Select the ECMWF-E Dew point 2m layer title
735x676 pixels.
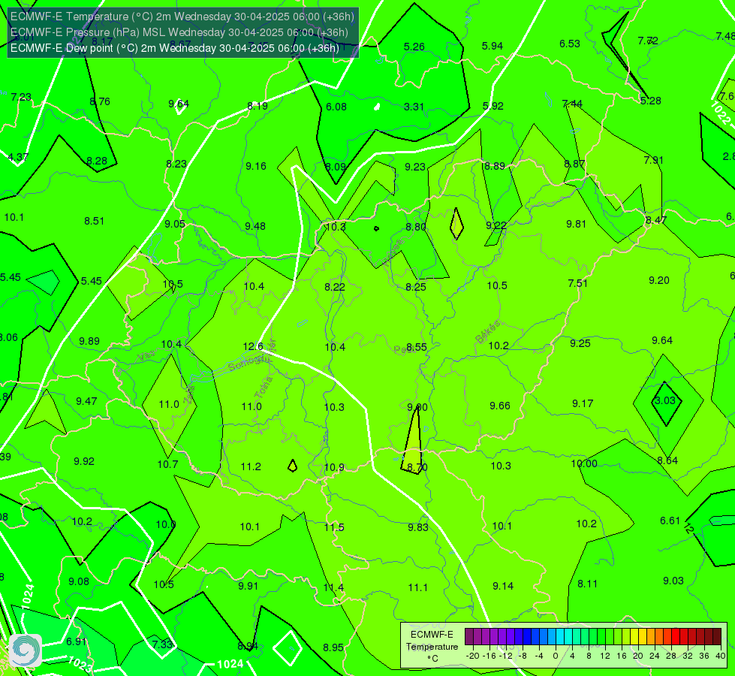click(x=175, y=48)
